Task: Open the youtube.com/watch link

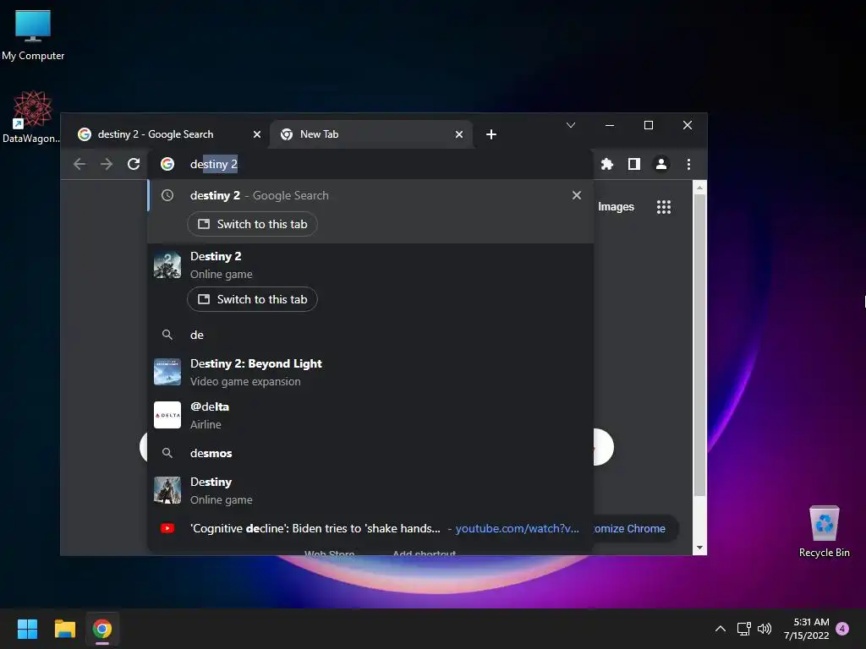Action: (x=517, y=528)
